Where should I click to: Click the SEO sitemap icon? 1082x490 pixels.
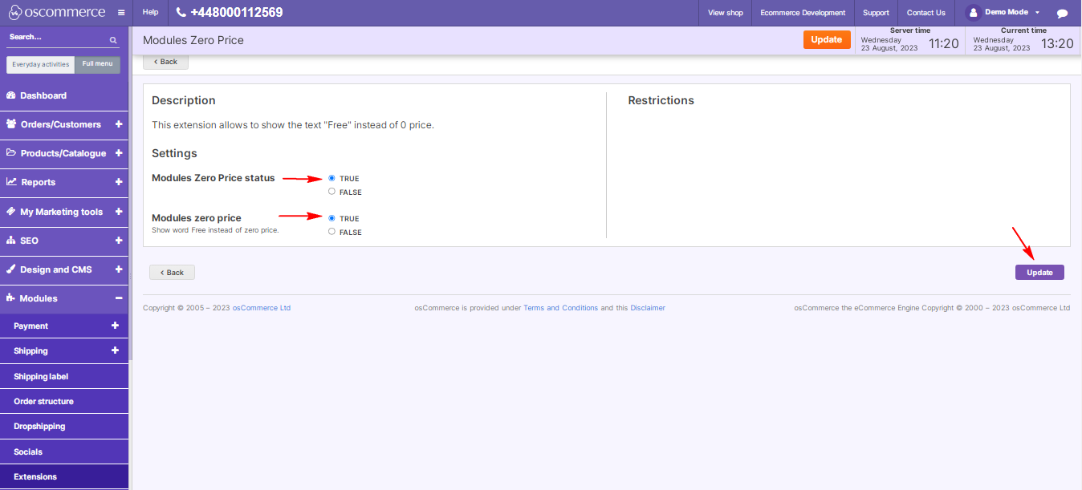pos(11,241)
